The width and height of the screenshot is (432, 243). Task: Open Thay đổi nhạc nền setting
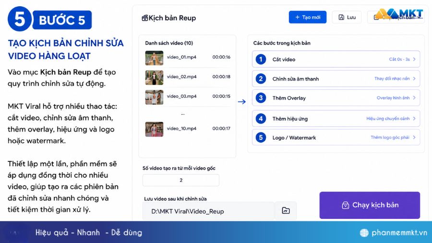coord(392,79)
